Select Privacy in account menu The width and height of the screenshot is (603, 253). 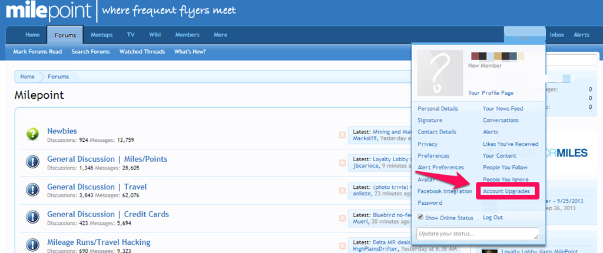click(428, 144)
